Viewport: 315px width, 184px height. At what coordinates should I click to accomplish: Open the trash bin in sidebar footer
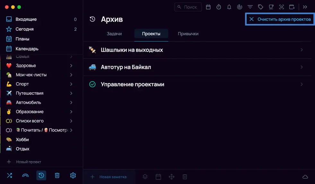click(x=57, y=175)
